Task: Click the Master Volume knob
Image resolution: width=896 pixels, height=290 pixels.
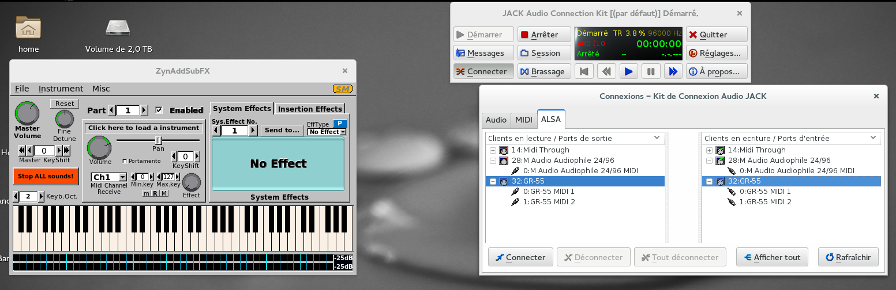Action: coord(27,113)
